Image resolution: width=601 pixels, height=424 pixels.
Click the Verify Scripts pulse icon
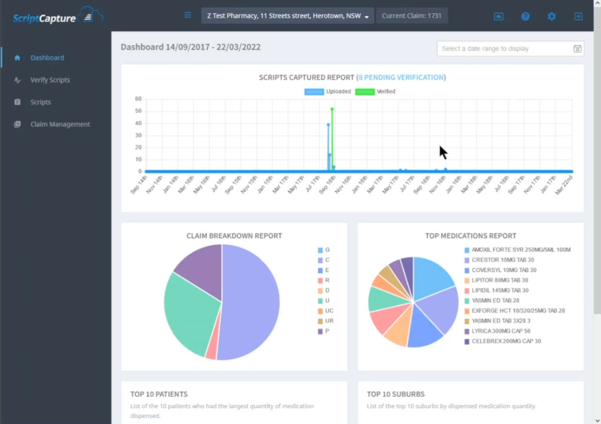[x=17, y=80]
